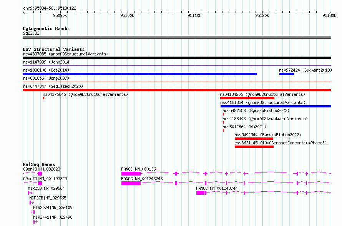
Task: Click the MIR27B|NR_029665 label
Action: pyautogui.click(x=48, y=198)
